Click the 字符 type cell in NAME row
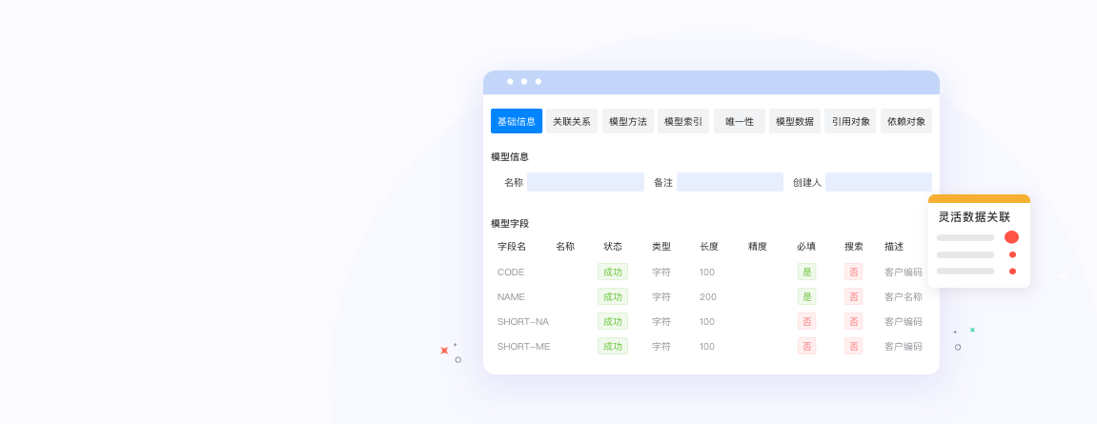The width and height of the screenshot is (1097, 424). (x=661, y=296)
